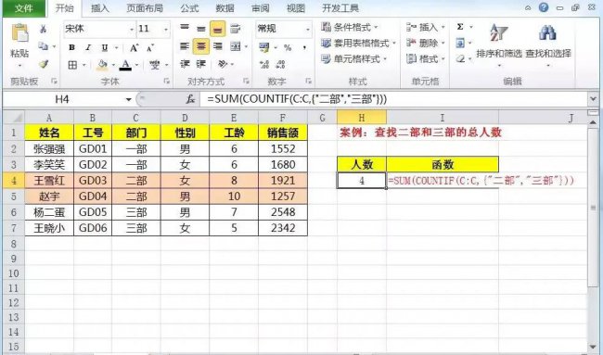Click the text orientation icon
Viewport: 603px width, 355px height.
tap(223, 64)
